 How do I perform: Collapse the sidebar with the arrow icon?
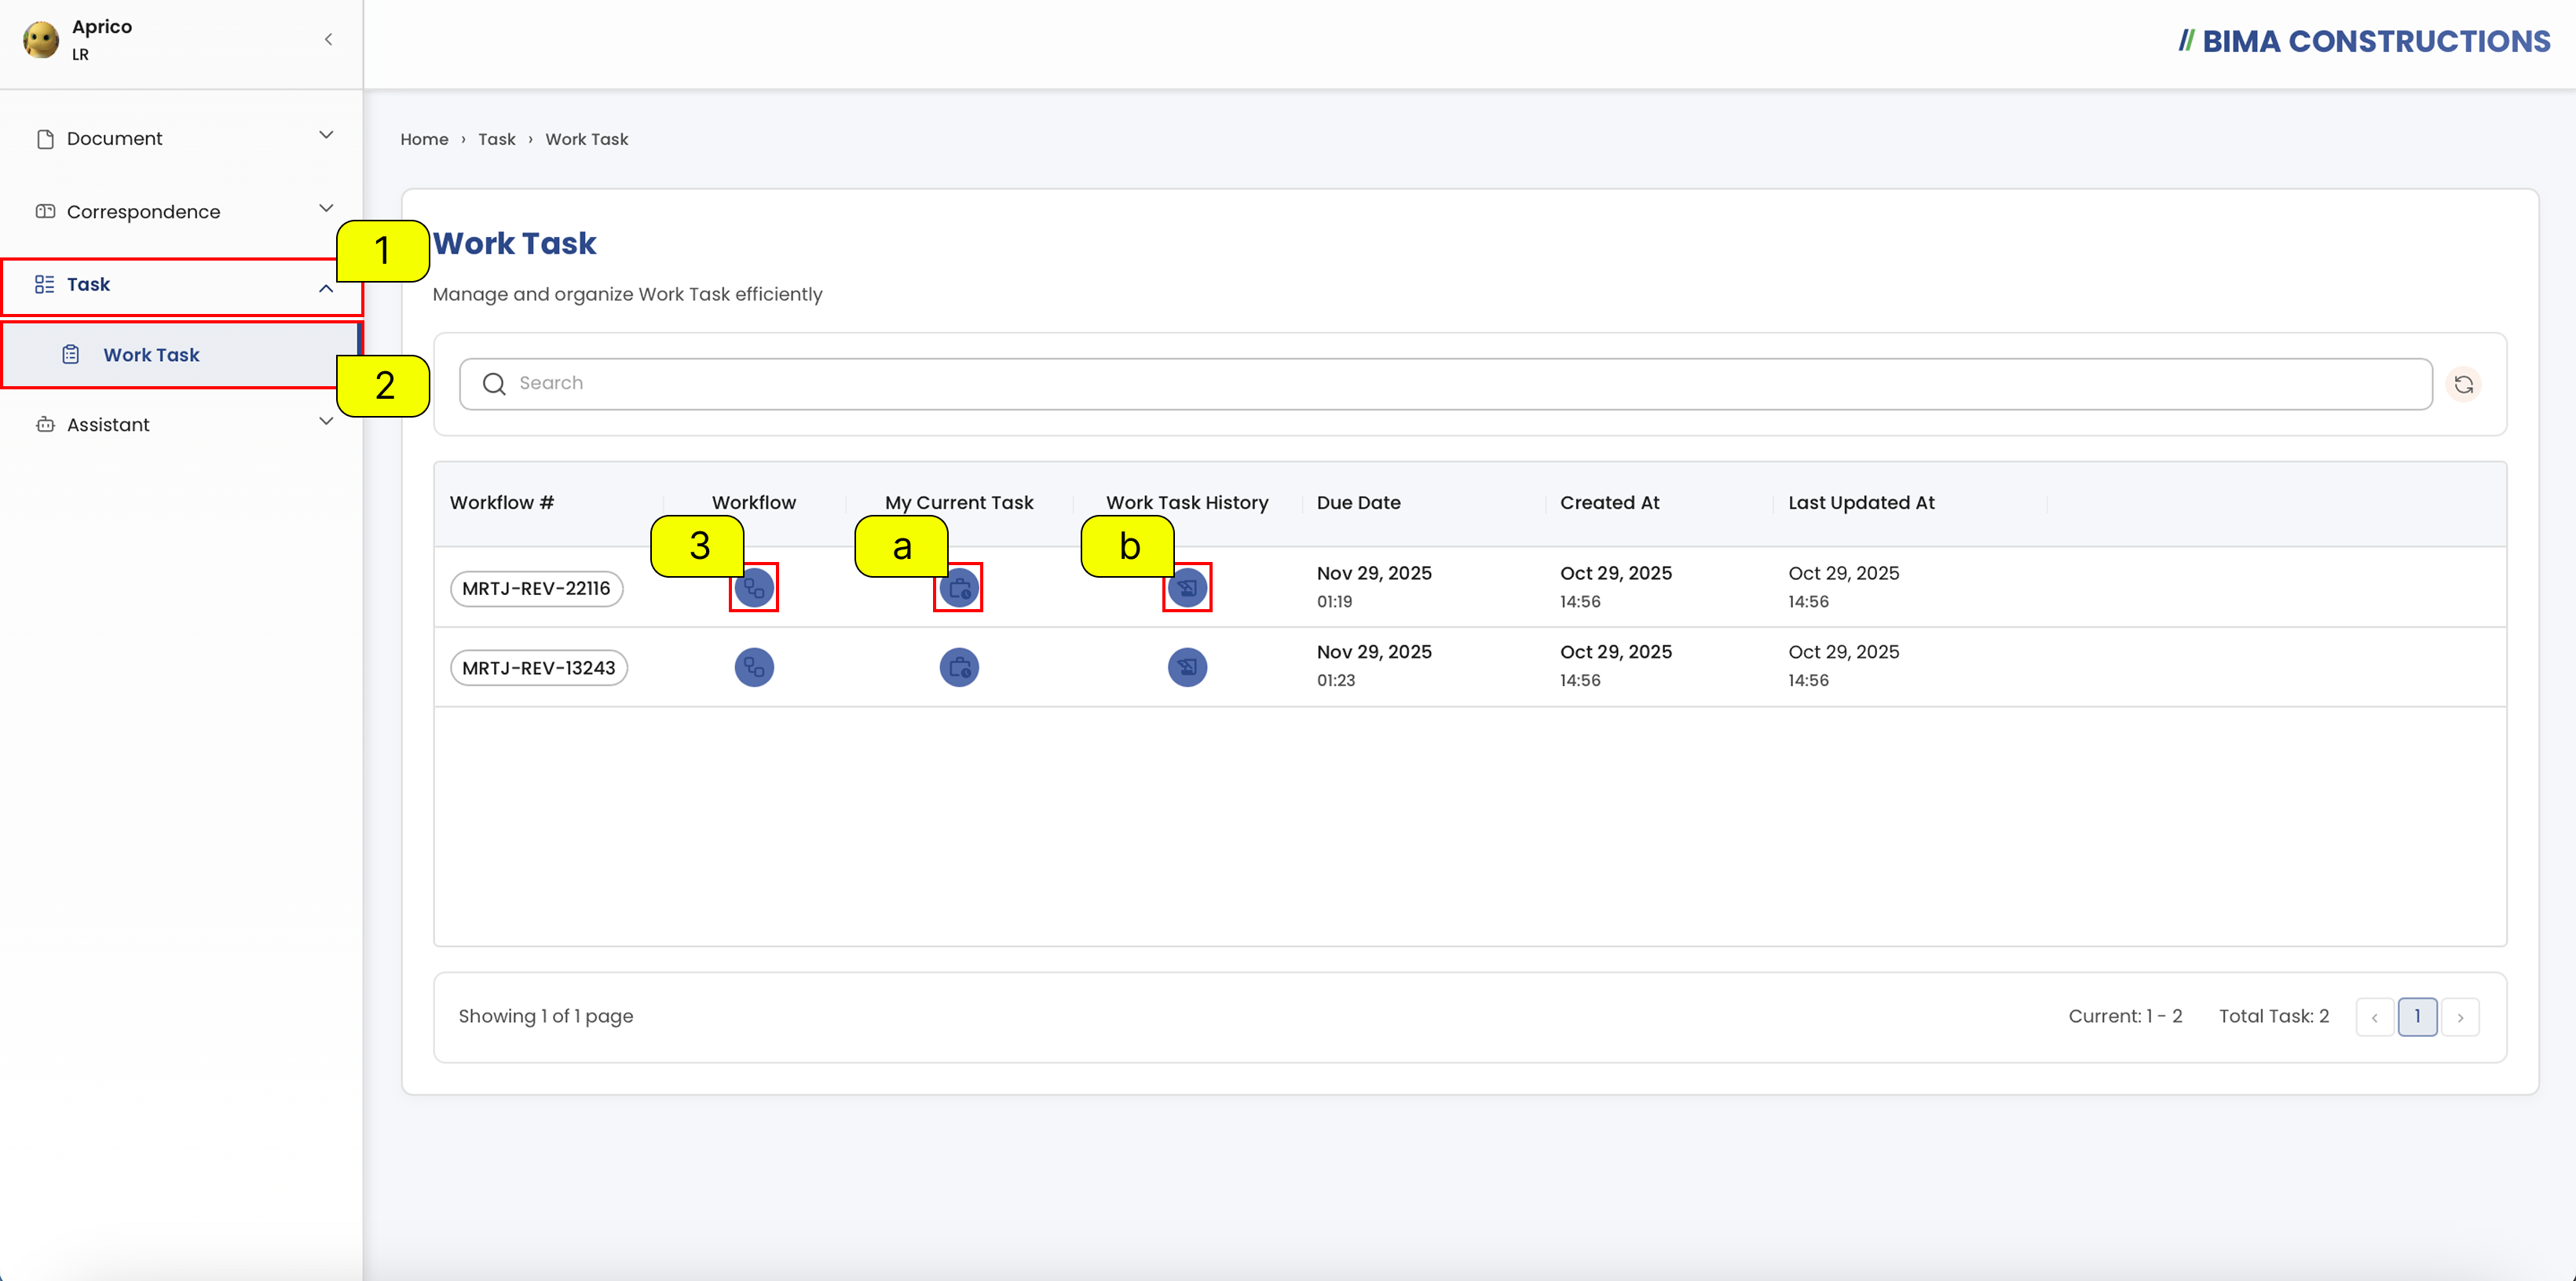tap(328, 40)
